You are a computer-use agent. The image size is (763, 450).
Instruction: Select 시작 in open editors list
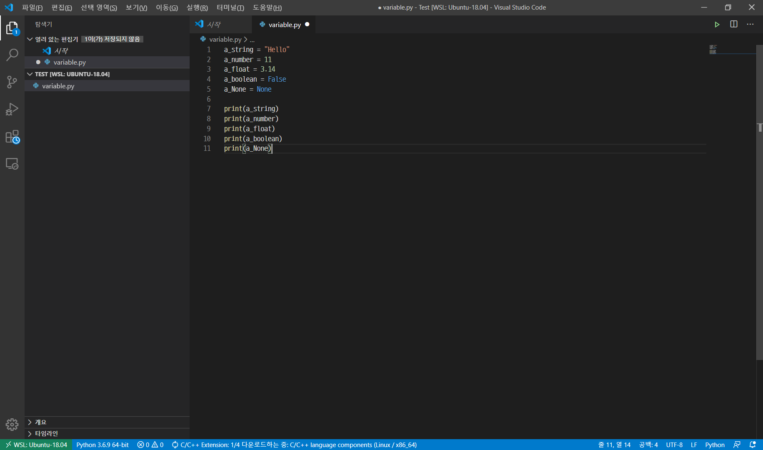[x=107, y=50]
